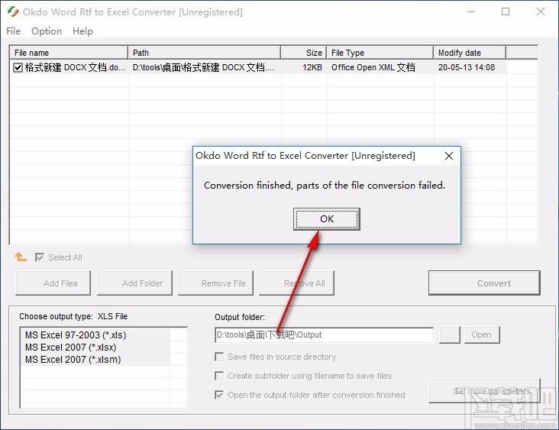Image resolution: width=559 pixels, height=430 pixels.
Task: Enable Save files in source directory
Action: click(219, 357)
